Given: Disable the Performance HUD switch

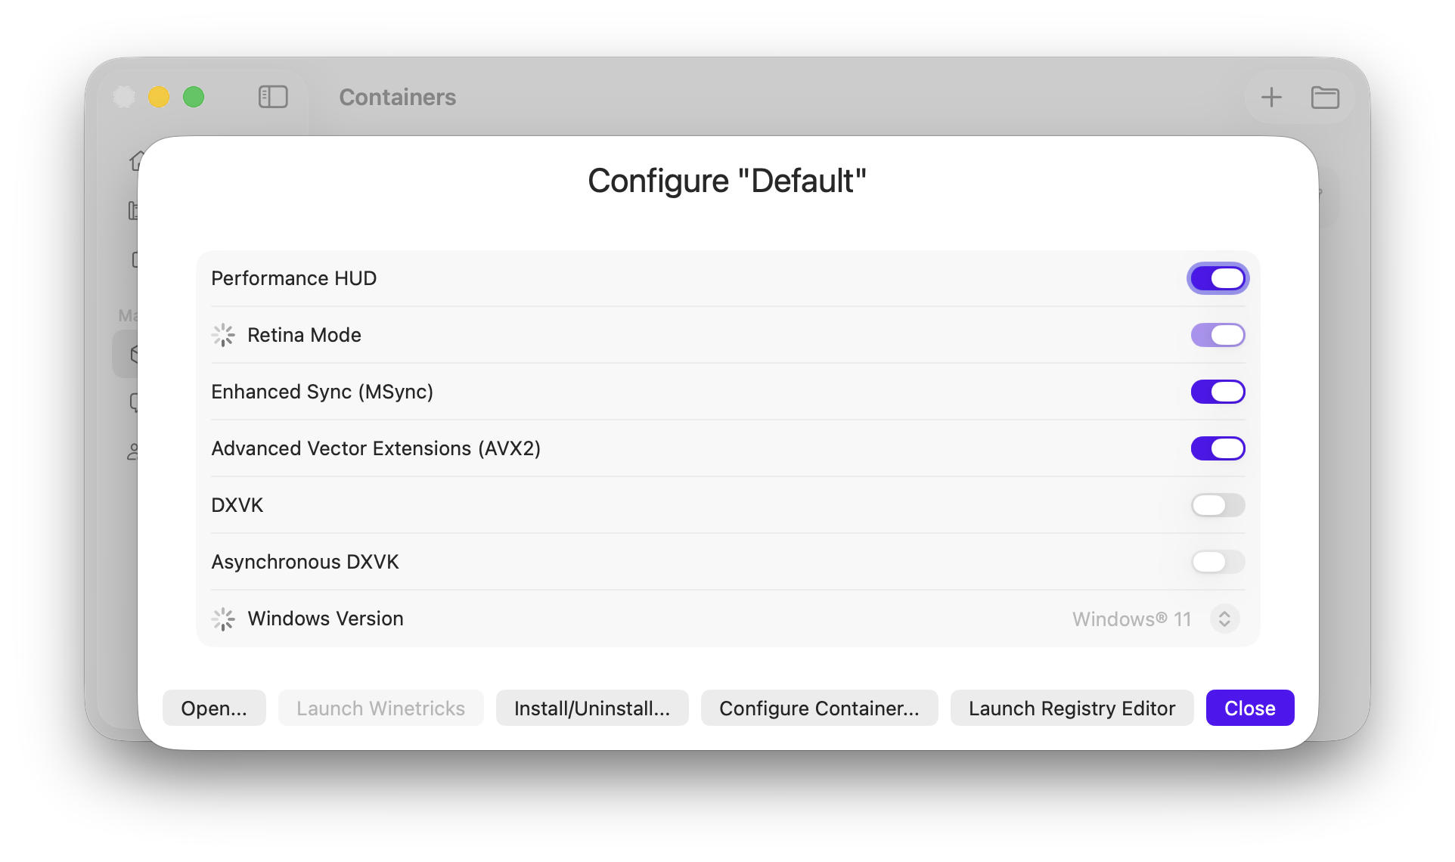Looking at the screenshot, I should tap(1218, 278).
